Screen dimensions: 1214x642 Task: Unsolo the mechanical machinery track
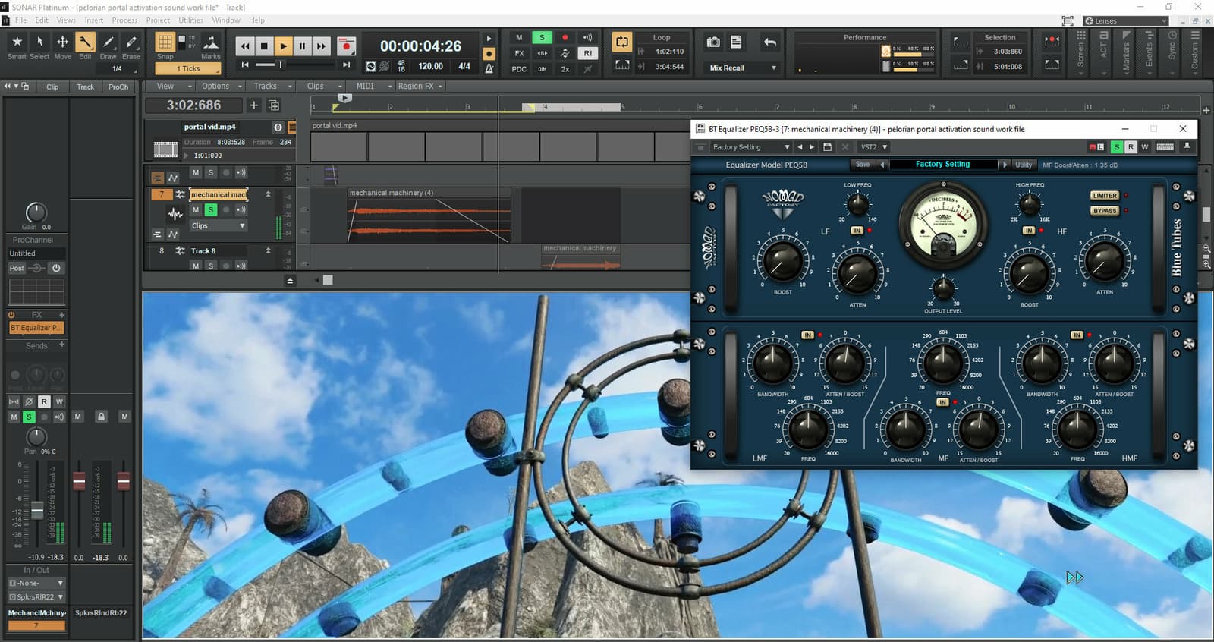[211, 209]
